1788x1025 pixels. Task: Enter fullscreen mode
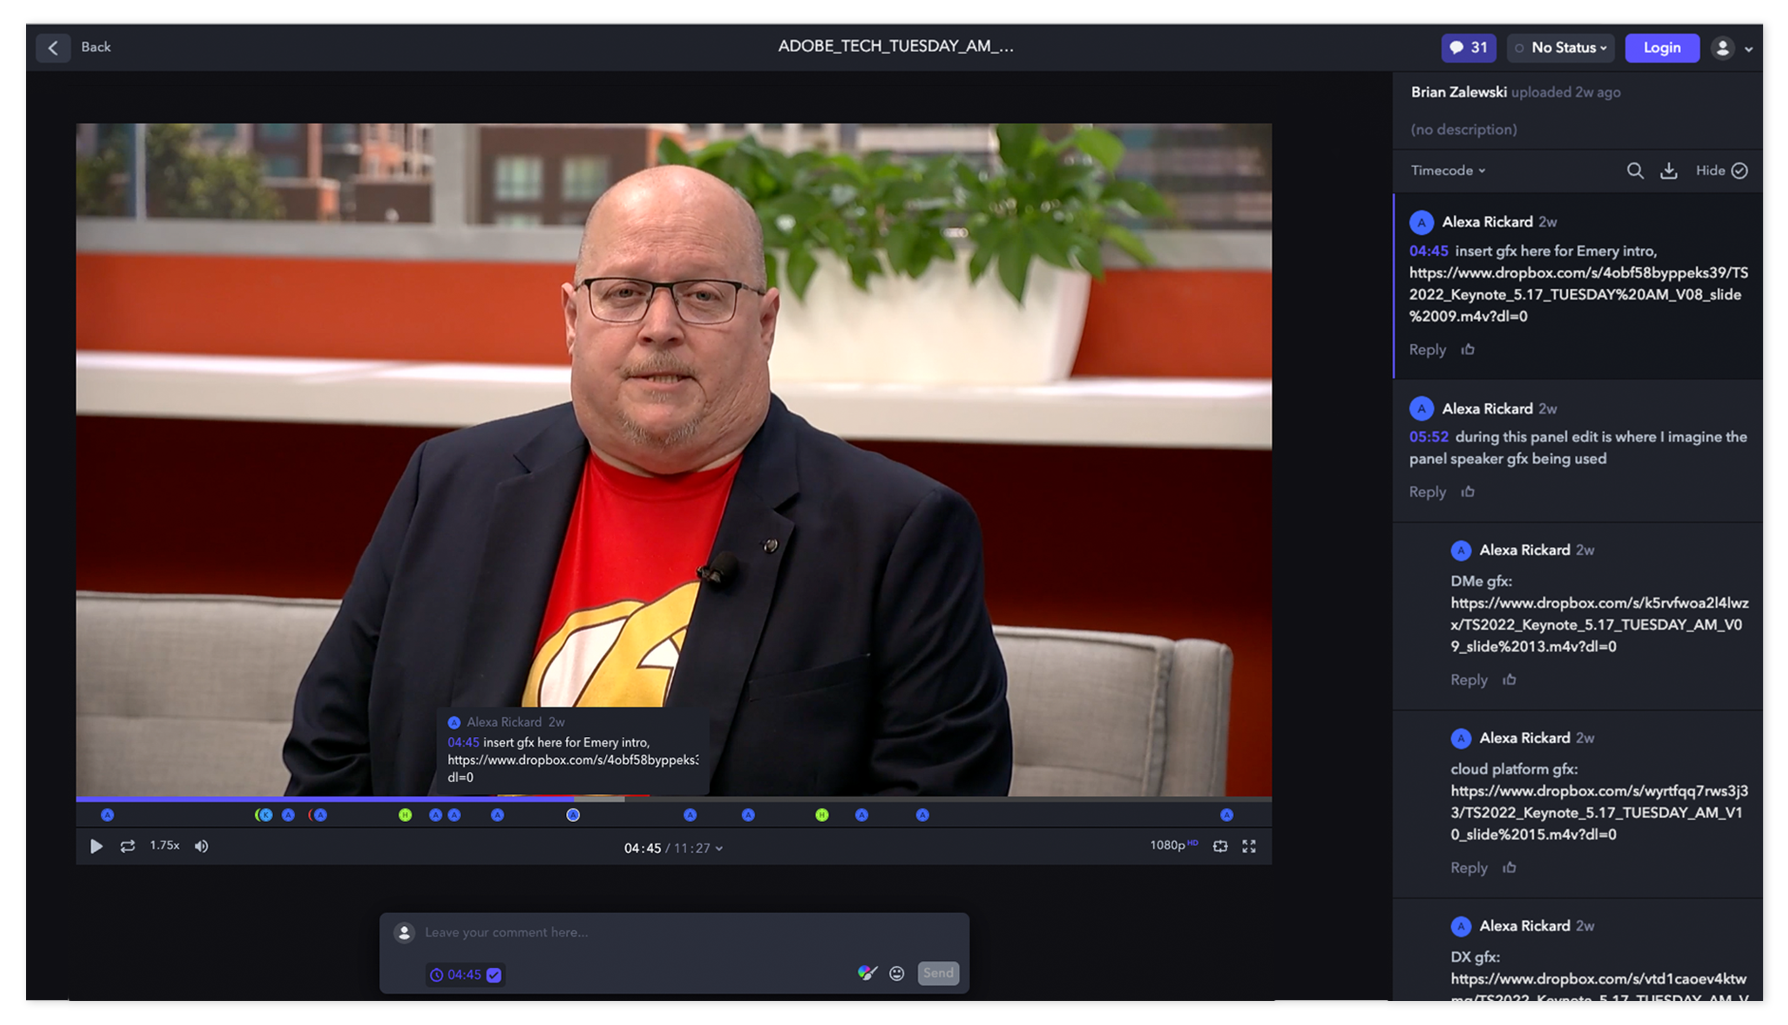[1248, 846]
